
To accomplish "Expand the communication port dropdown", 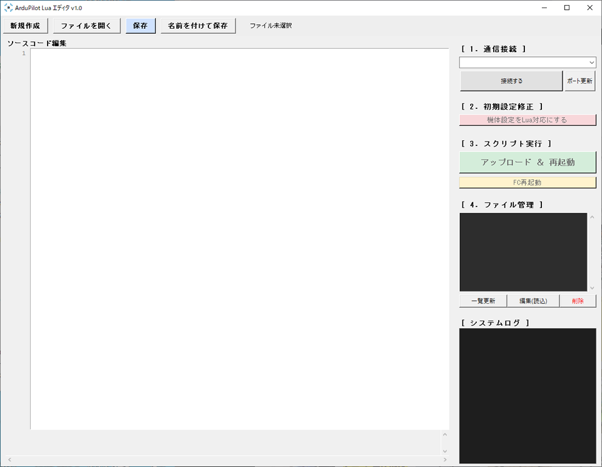I will click(591, 63).
